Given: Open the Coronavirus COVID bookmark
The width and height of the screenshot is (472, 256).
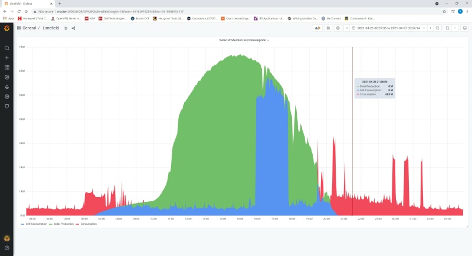Looking at the screenshot, I should click(x=202, y=18).
